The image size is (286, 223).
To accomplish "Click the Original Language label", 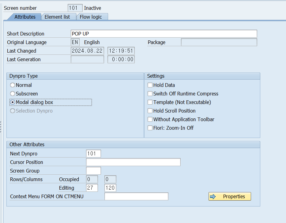I will pyautogui.click(x=27, y=42).
